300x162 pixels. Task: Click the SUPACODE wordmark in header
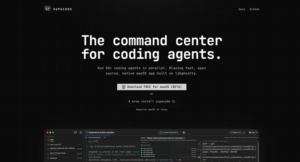pyautogui.click(x=62, y=9)
